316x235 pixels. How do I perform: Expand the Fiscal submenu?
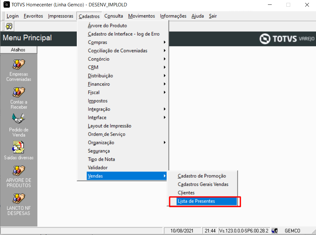tap(127, 92)
